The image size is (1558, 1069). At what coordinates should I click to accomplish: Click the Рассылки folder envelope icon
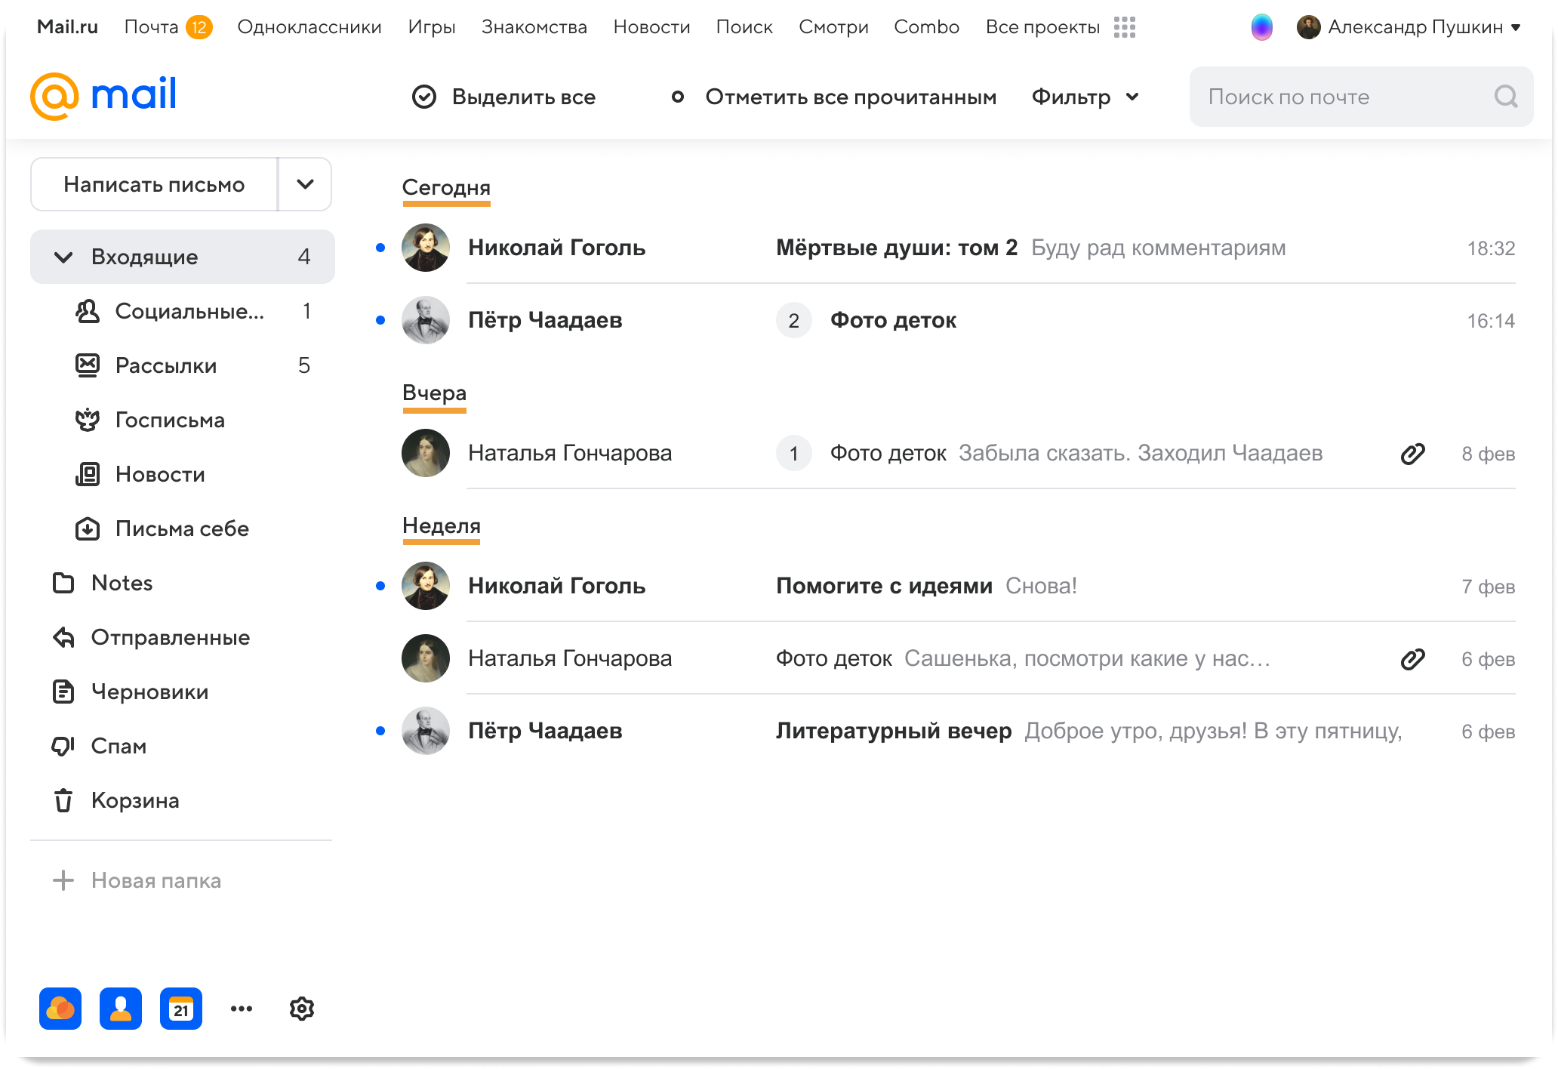point(88,365)
